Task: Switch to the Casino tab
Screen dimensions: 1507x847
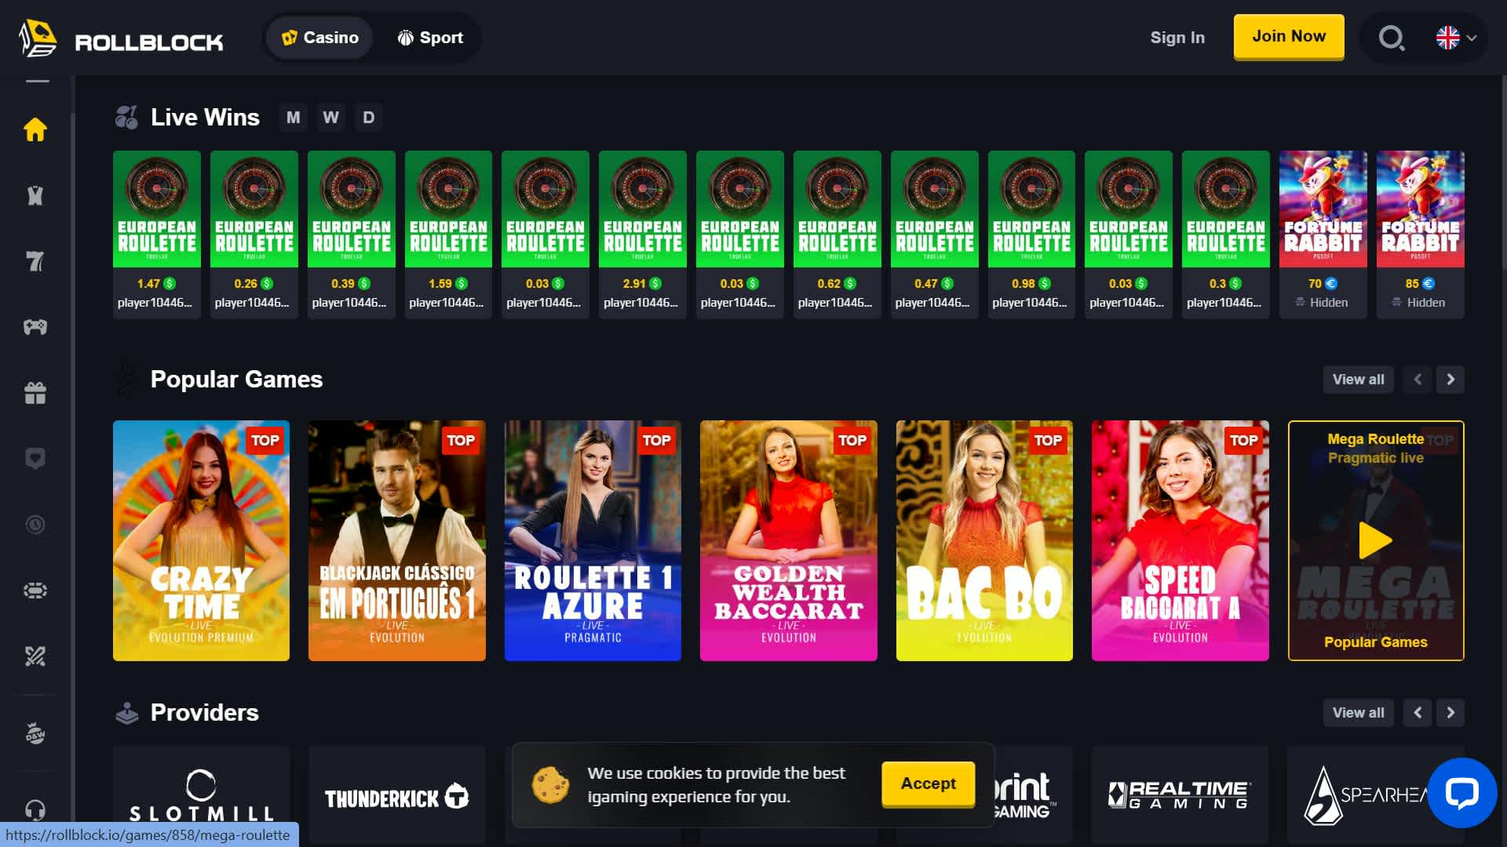Action: 319,38
